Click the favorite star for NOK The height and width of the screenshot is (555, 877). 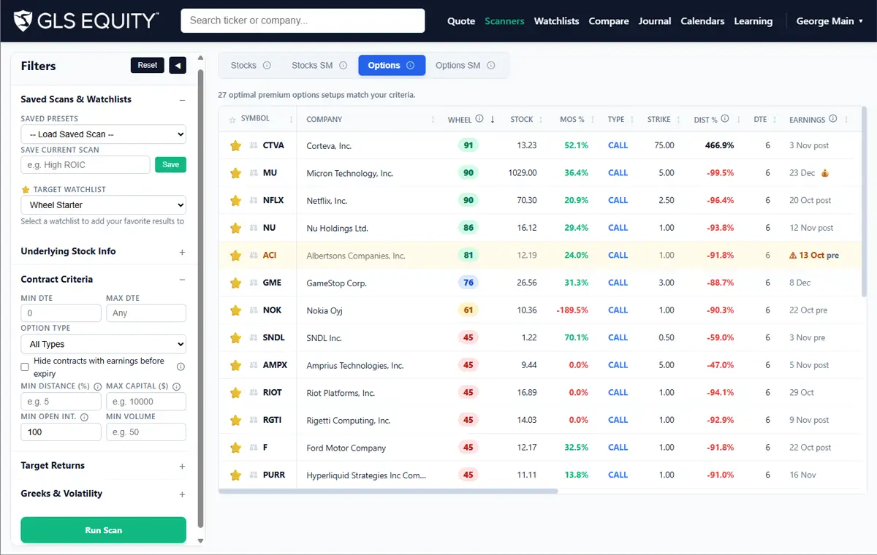point(235,310)
